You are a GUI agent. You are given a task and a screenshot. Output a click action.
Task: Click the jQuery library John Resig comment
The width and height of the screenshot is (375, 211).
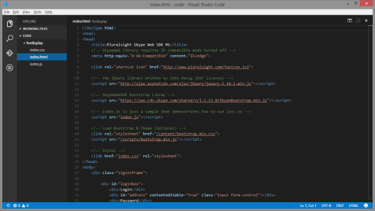pos(162,78)
